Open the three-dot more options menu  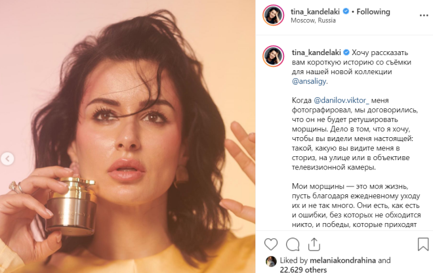tap(424, 16)
